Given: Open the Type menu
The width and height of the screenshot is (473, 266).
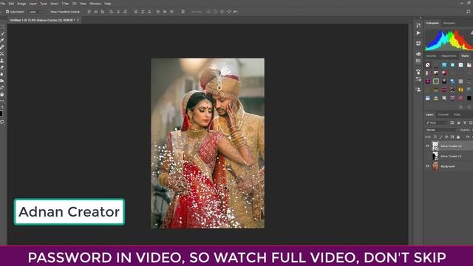Looking at the screenshot, I should pyautogui.click(x=44, y=4).
